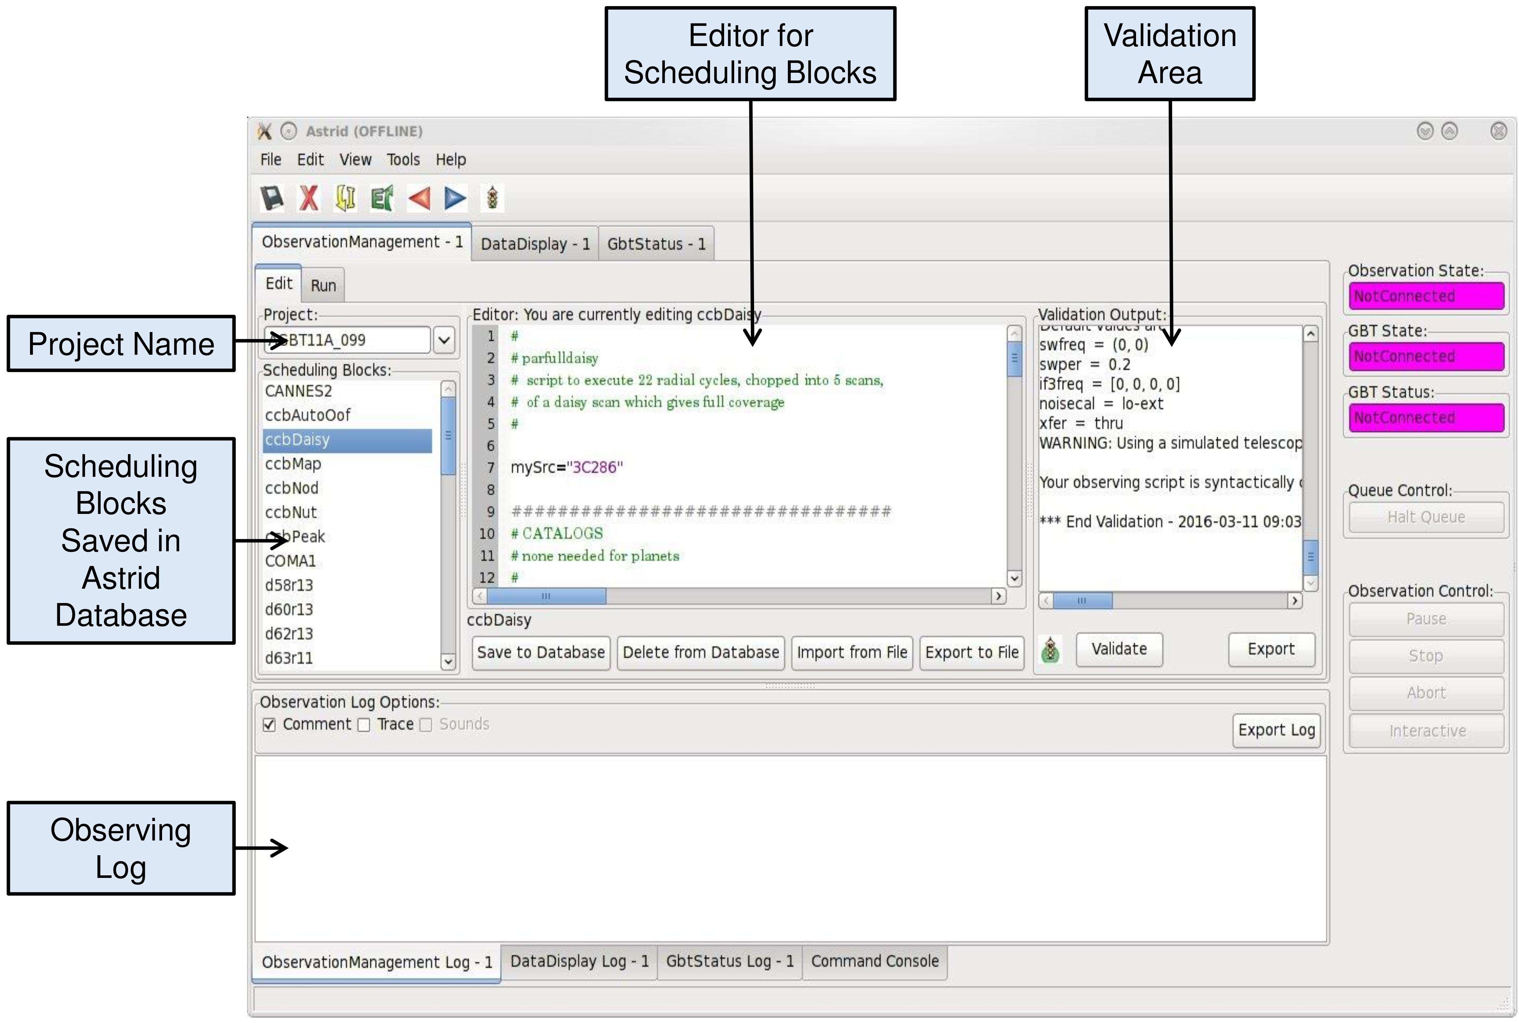Image resolution: width=1519 pixels, height=1023 pixels.
Task: Select the d63r11 scheduling block
Action: [x=347, y=658]
